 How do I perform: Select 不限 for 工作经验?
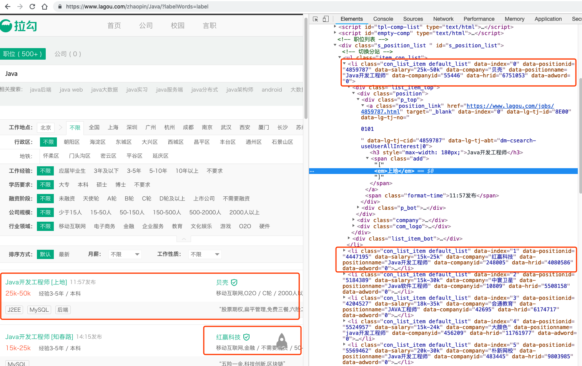45,171
